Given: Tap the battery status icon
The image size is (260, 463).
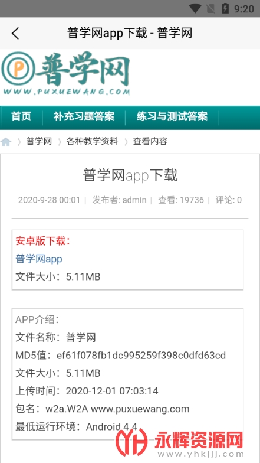Looking at the screenshot, I should pyautogui.click(x=225, y=8).
